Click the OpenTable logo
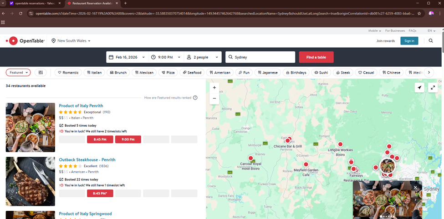This screenshot has height=219, width=444. point(25,41)
